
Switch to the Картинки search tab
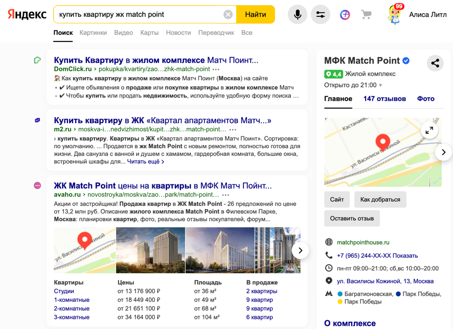(x=93, y=33)
